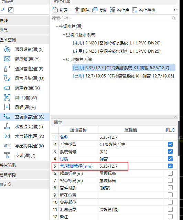The image size is (183, 220).
Task: Open the 构件库 component library icon
Action: 112,10
